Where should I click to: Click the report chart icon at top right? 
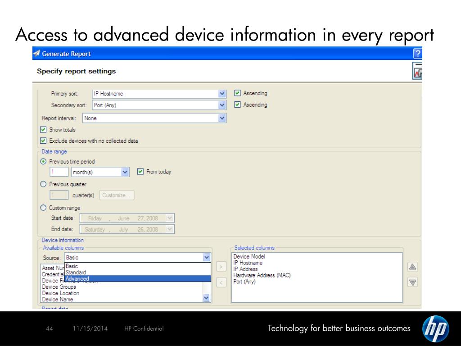[417, 71]
